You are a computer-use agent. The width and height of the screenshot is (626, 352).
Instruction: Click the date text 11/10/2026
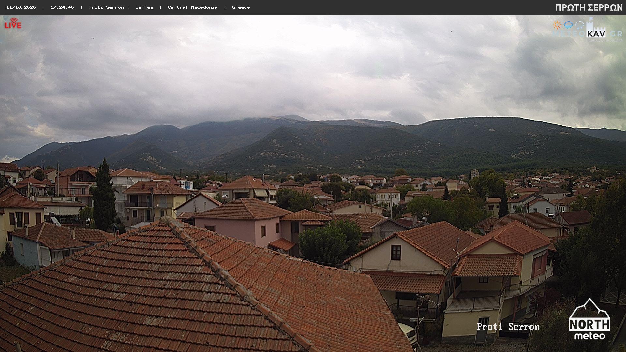21,7
